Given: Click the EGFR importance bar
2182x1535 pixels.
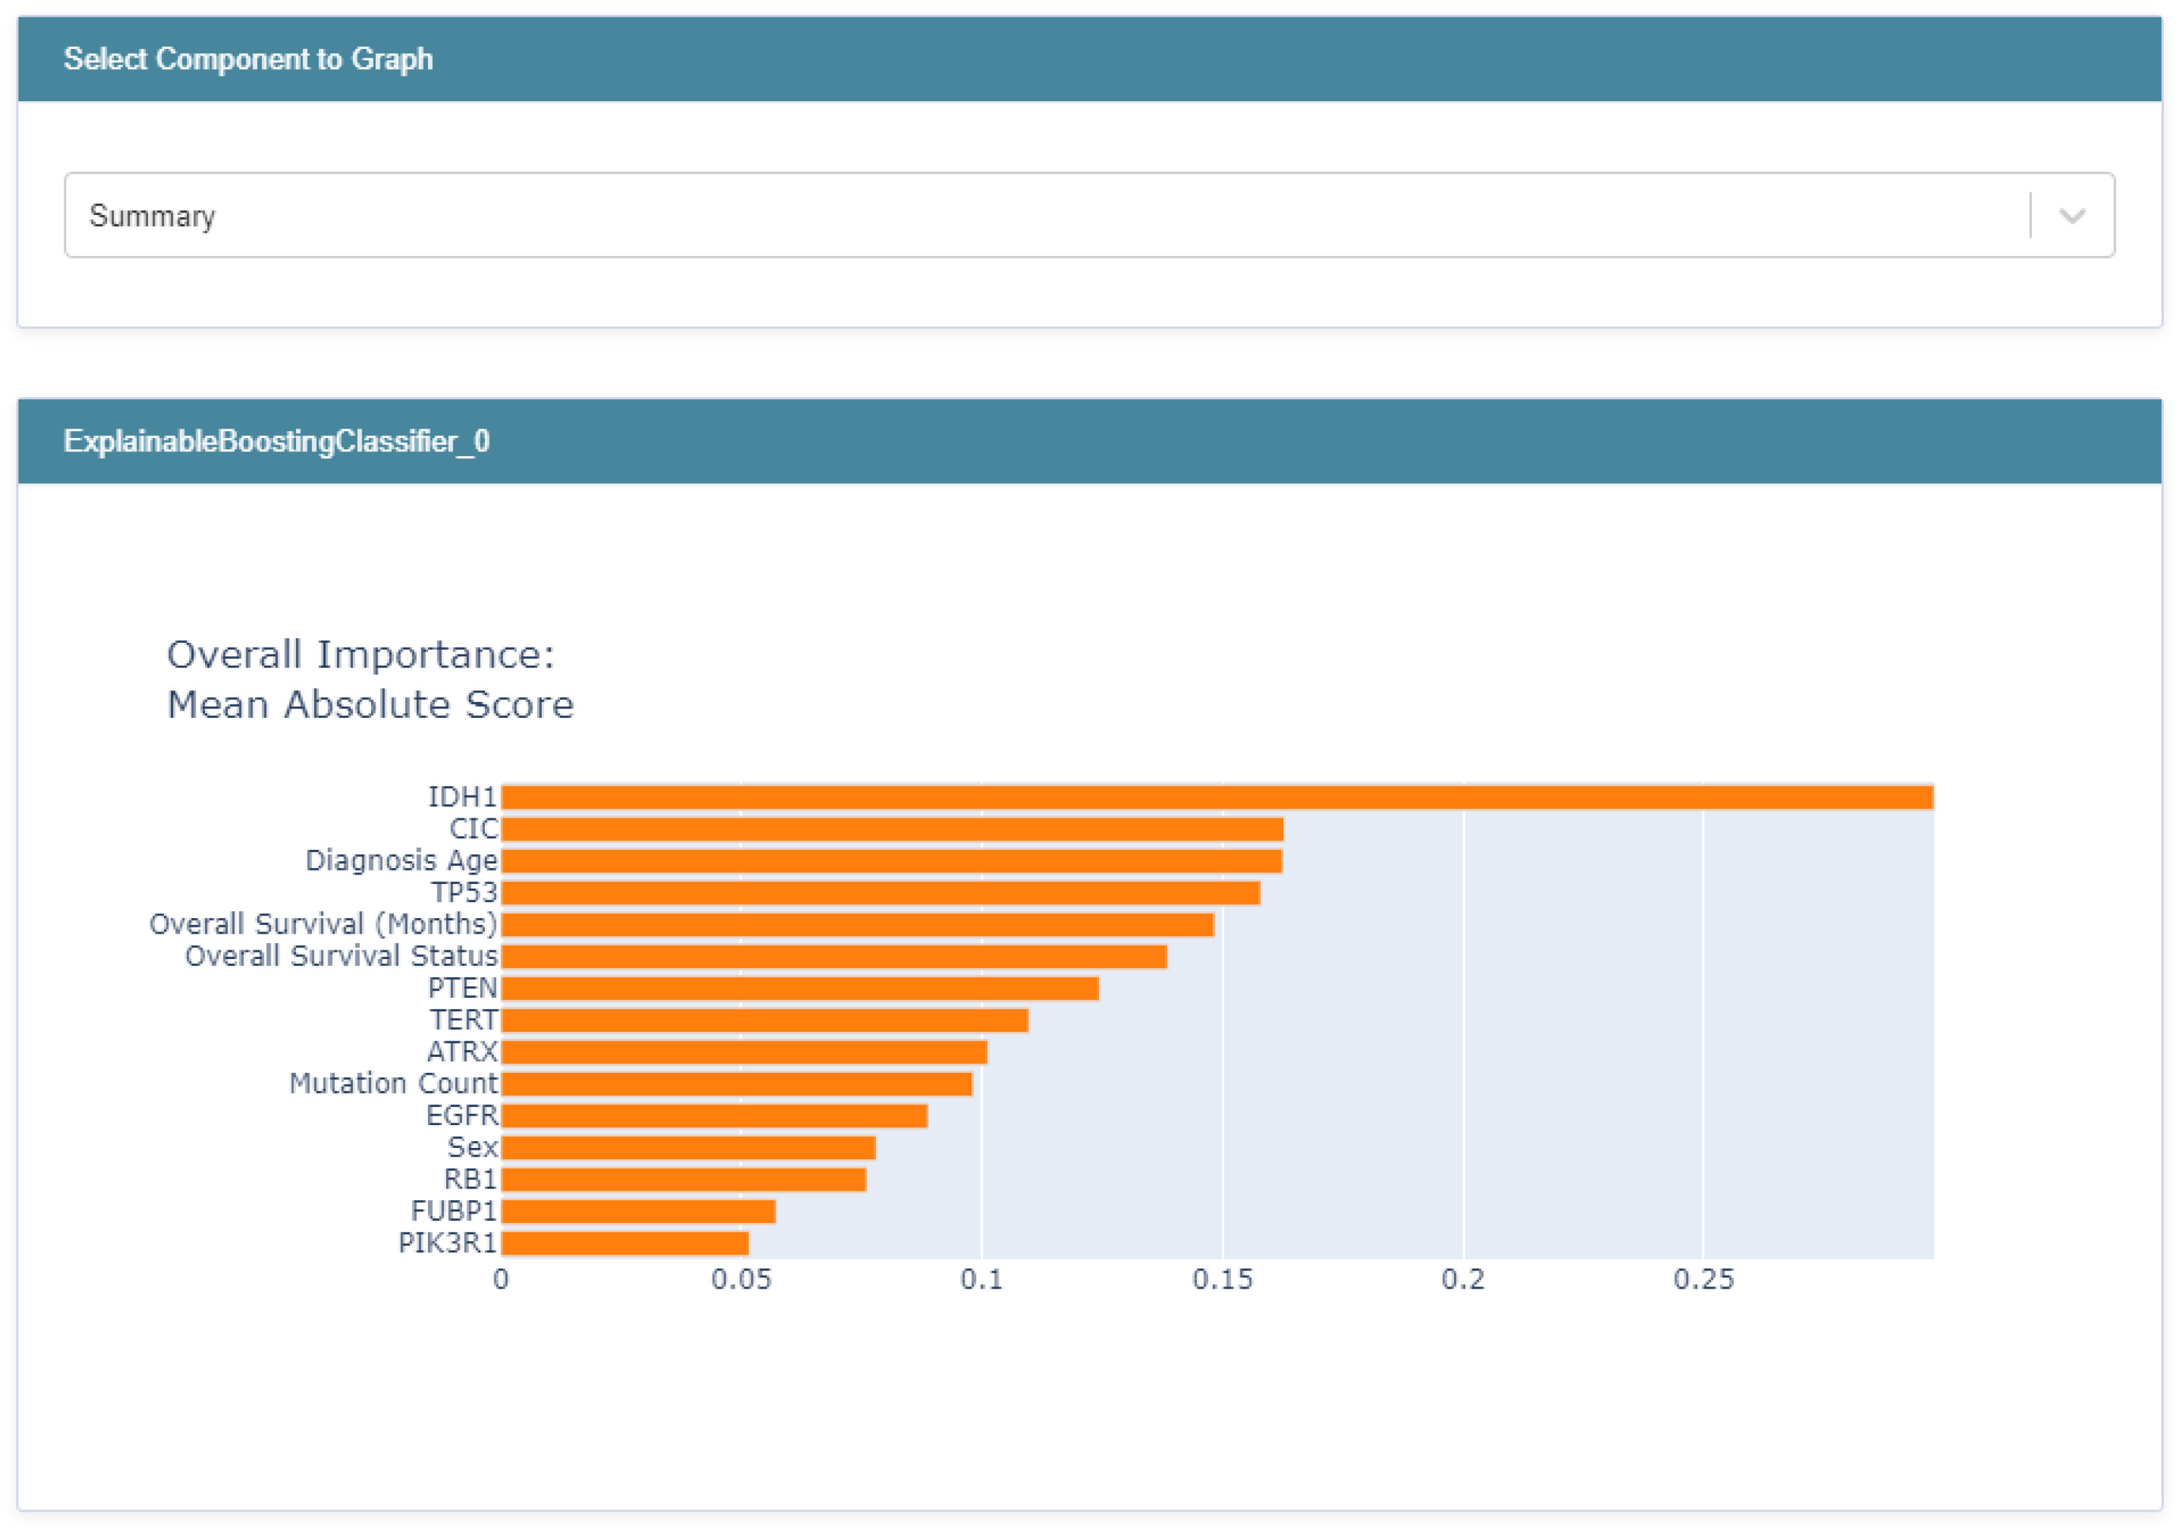Looking at the screenshot, I should [714, 1116].
